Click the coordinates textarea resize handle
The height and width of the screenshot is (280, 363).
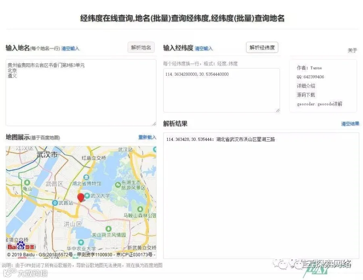(278, 110)
